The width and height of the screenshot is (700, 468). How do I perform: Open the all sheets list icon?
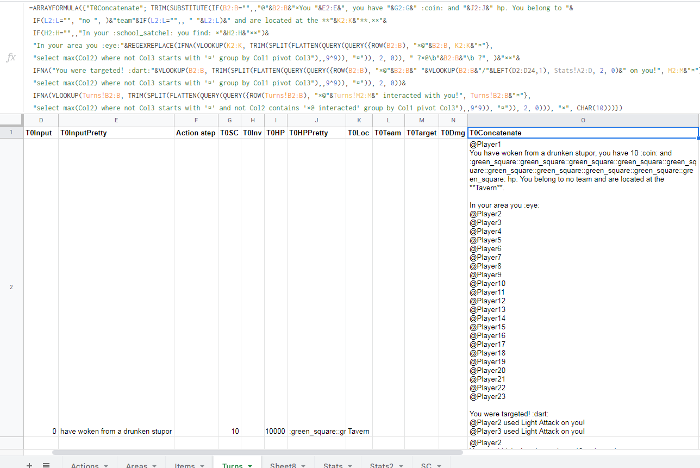[x=46, y=465]
